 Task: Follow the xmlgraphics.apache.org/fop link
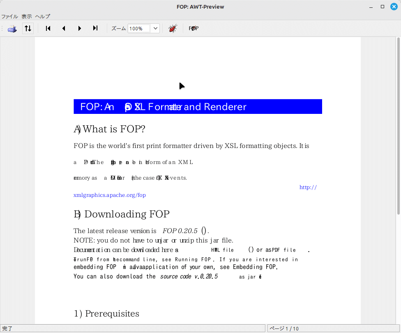coord(109,195)
